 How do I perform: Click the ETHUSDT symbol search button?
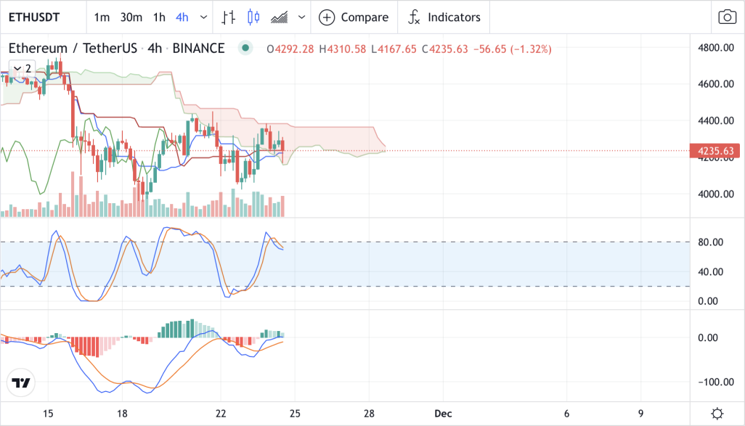[x=34, y=17]
